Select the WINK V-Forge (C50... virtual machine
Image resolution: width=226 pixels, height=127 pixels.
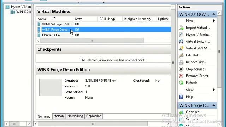coord(56,24)
